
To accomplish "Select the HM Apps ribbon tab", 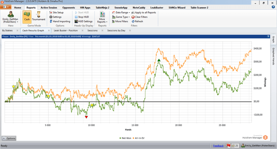I will coord(85,7).
